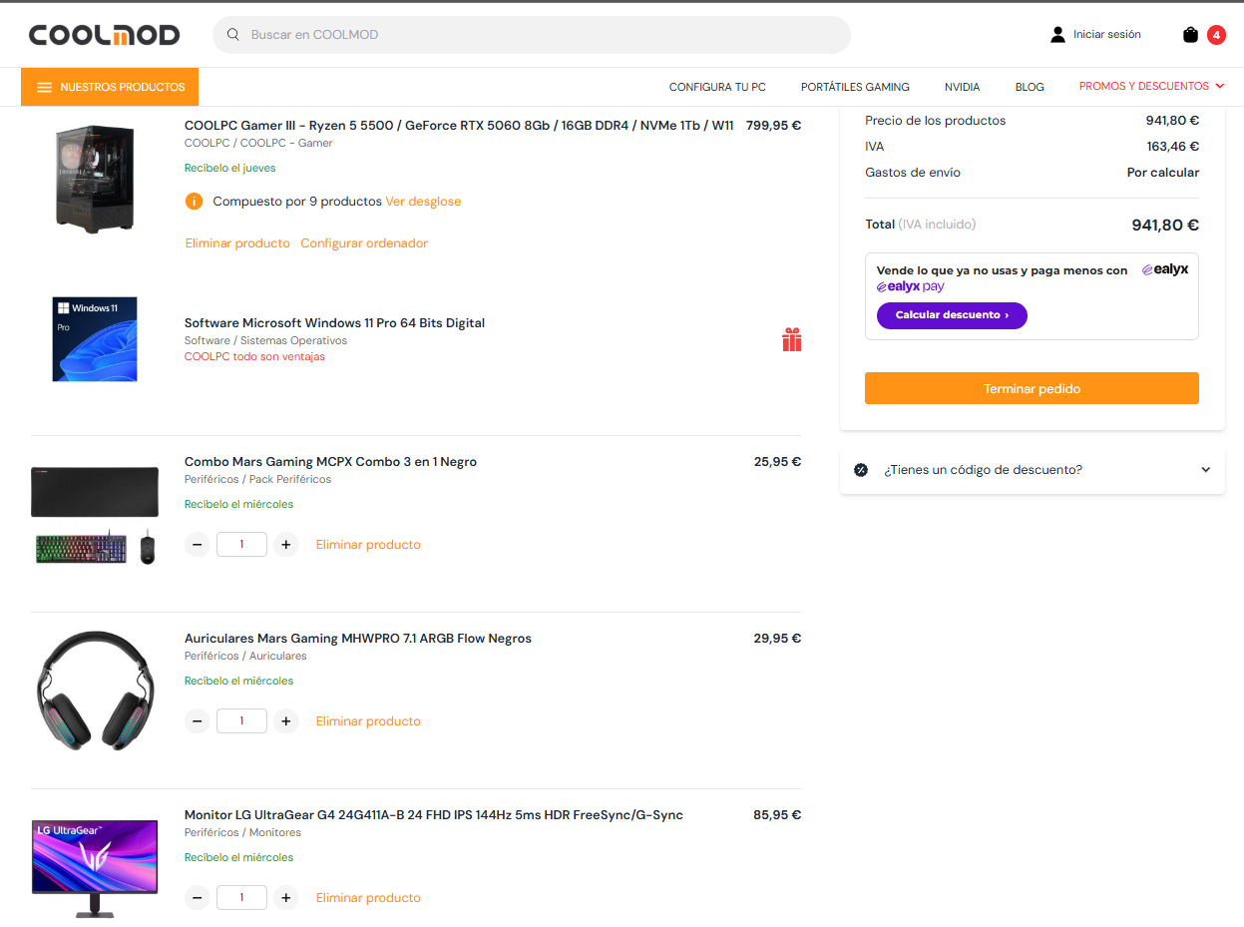This screenshot has height=927, width=1244.
Task: Open COOLPC Gamer III product title
Action: (x=459, y=126)
